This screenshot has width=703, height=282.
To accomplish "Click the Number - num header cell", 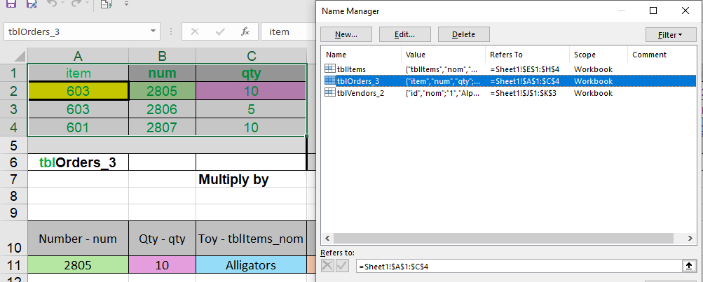I will point(79,239).
